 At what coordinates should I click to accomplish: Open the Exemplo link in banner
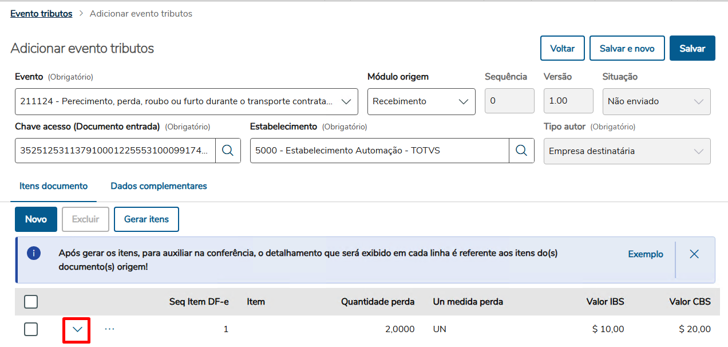646,254
